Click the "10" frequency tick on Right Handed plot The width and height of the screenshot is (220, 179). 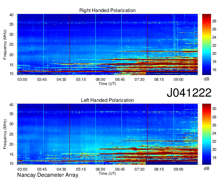(11, 74)
